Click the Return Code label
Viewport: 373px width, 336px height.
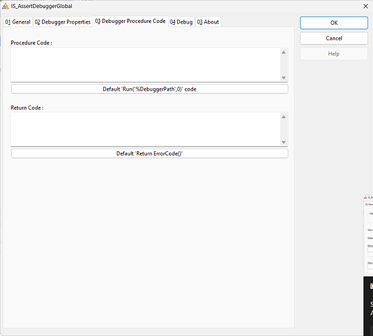[x=27, y=108]
